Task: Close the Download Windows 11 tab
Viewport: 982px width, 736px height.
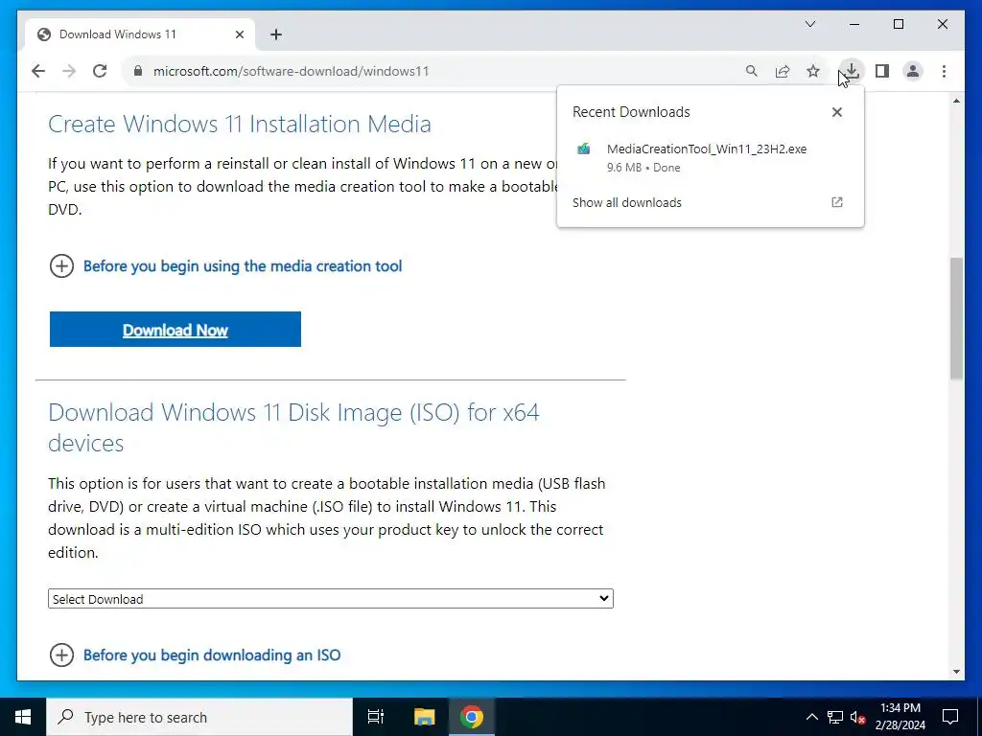Action: point(239,34)
